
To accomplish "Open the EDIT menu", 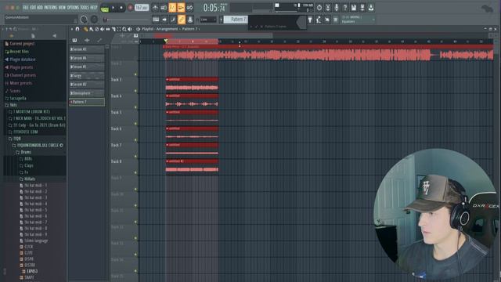I will click(32, 7).
